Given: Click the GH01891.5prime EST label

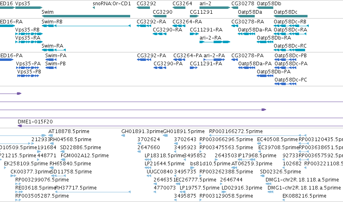Looking at the screenshot, I should point(184,131).
